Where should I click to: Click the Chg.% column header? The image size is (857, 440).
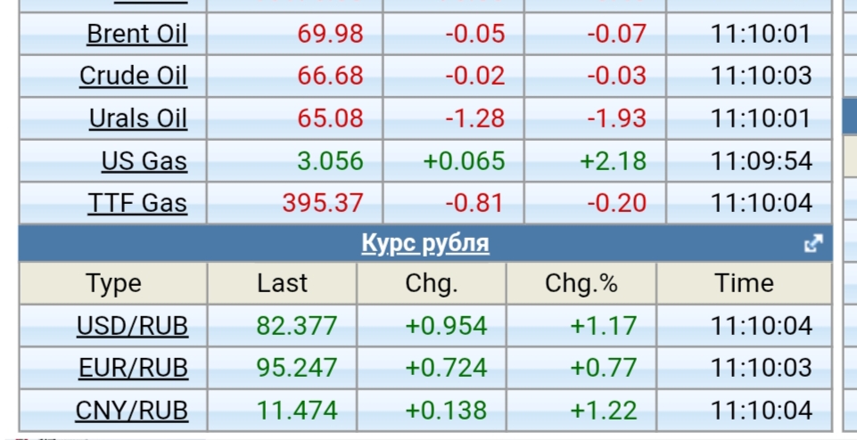[x=581, y=284]
